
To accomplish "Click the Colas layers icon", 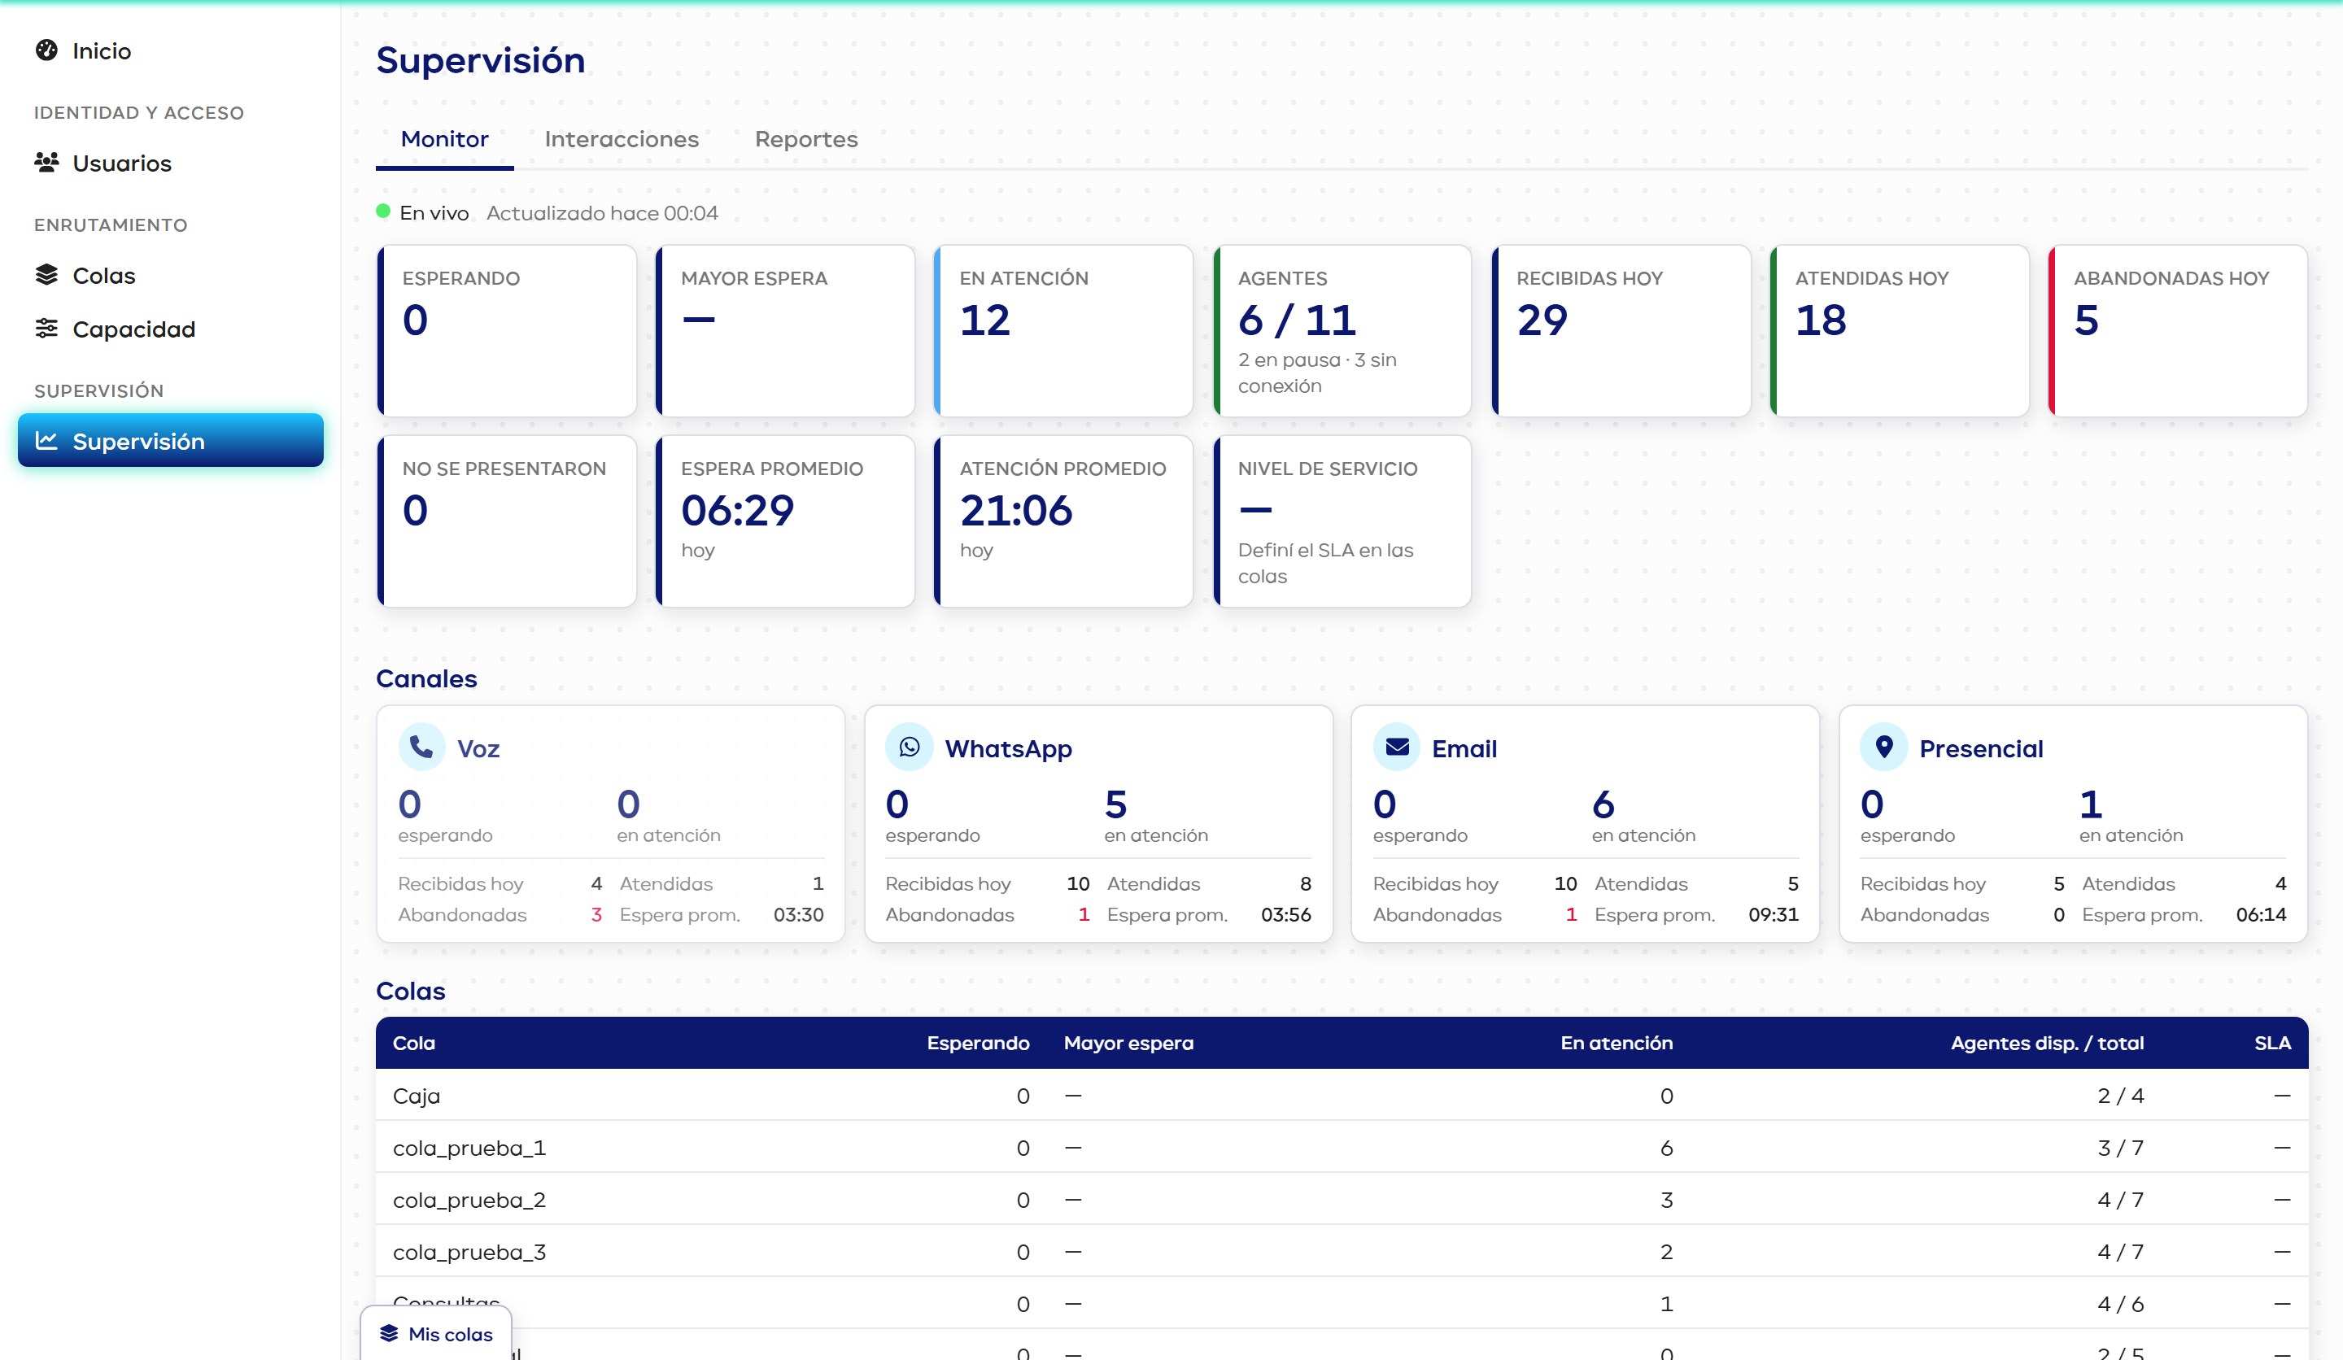I will pos(46,275).
